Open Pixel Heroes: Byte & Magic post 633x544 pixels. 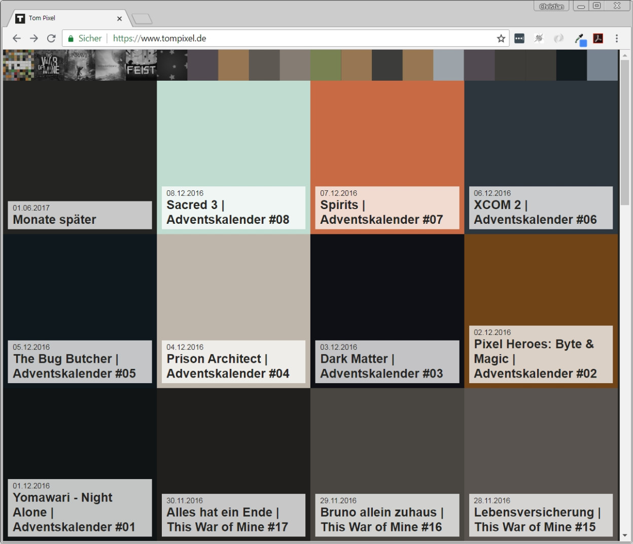click(x=541, y=311)
